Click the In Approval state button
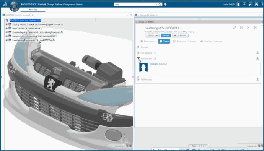 [x=180, y=36]
